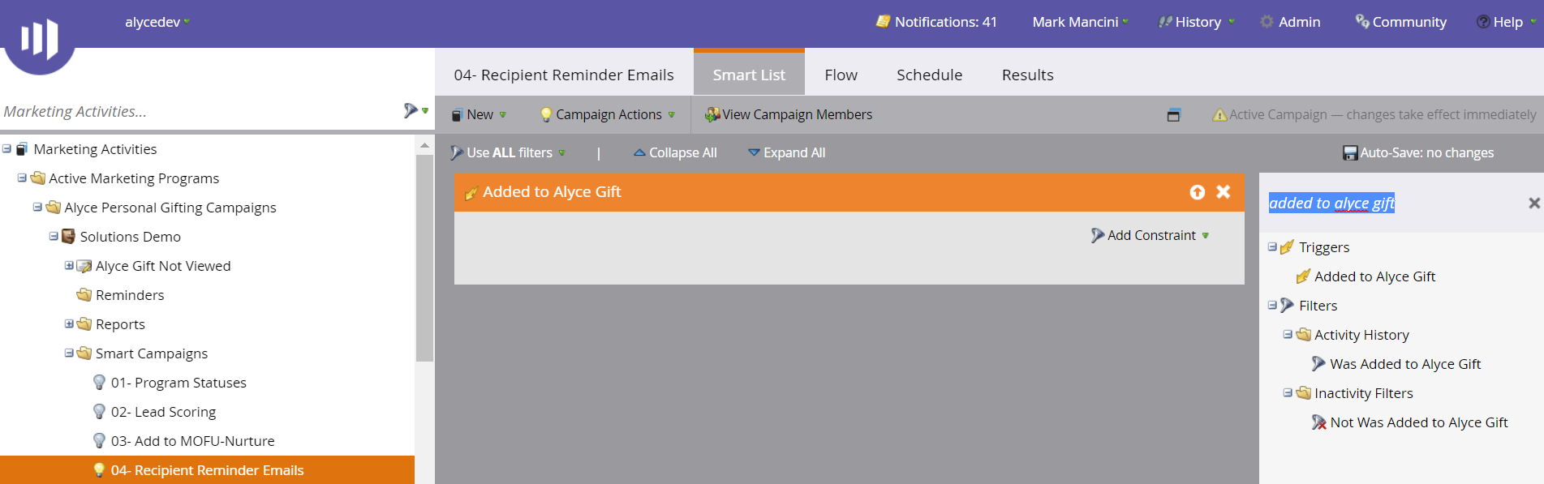The height and width of the screenshot is (484, 1544).
Task: Click the Collapse All button
Action: click(675, 152)
